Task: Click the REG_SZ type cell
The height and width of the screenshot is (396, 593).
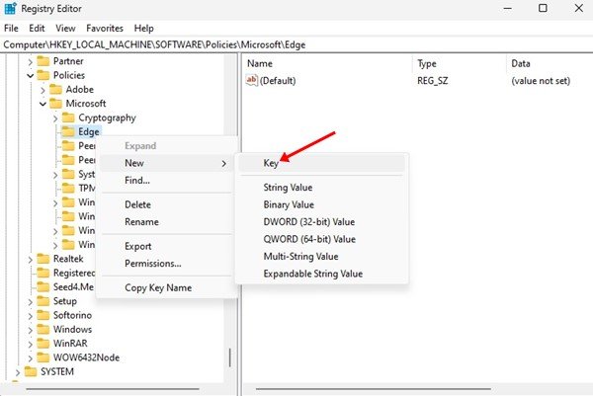Action: coord(432,81)
